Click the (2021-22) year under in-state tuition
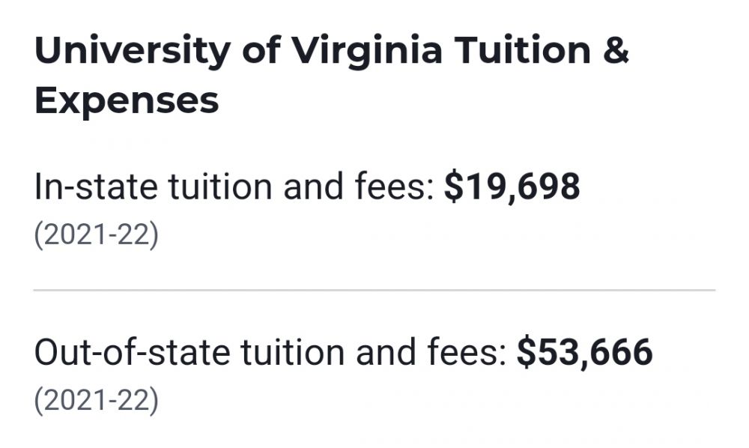Viewport: 749px width, 448px height. point(96,235)
